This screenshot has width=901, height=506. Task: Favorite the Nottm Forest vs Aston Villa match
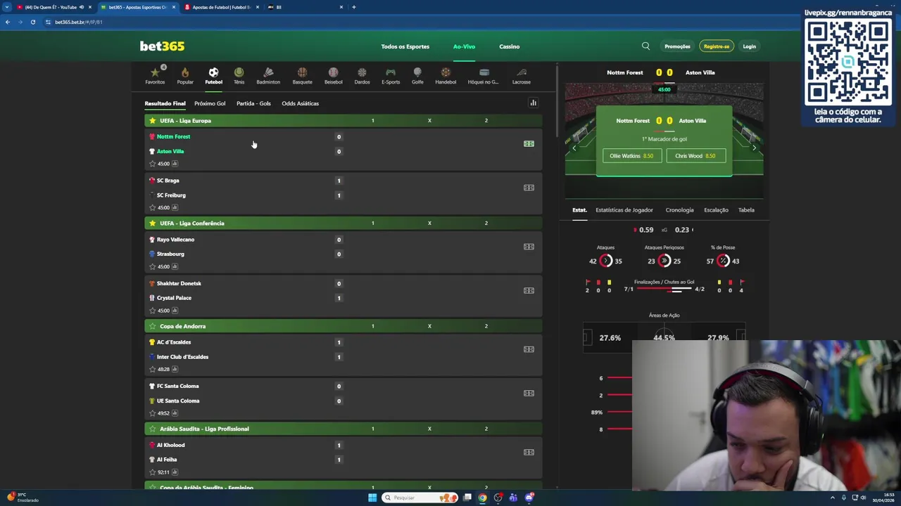pyautogui.click(x=152, y=164)
